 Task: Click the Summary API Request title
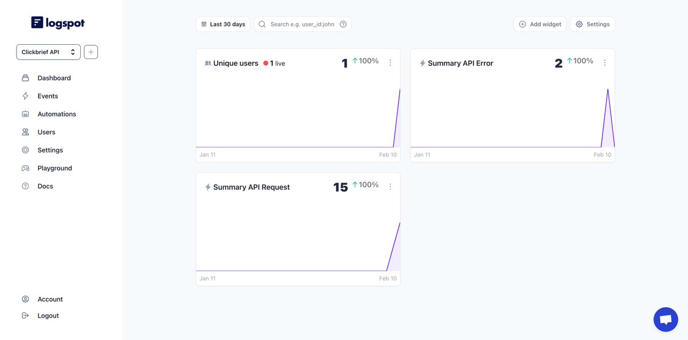(x=252, y=187)
